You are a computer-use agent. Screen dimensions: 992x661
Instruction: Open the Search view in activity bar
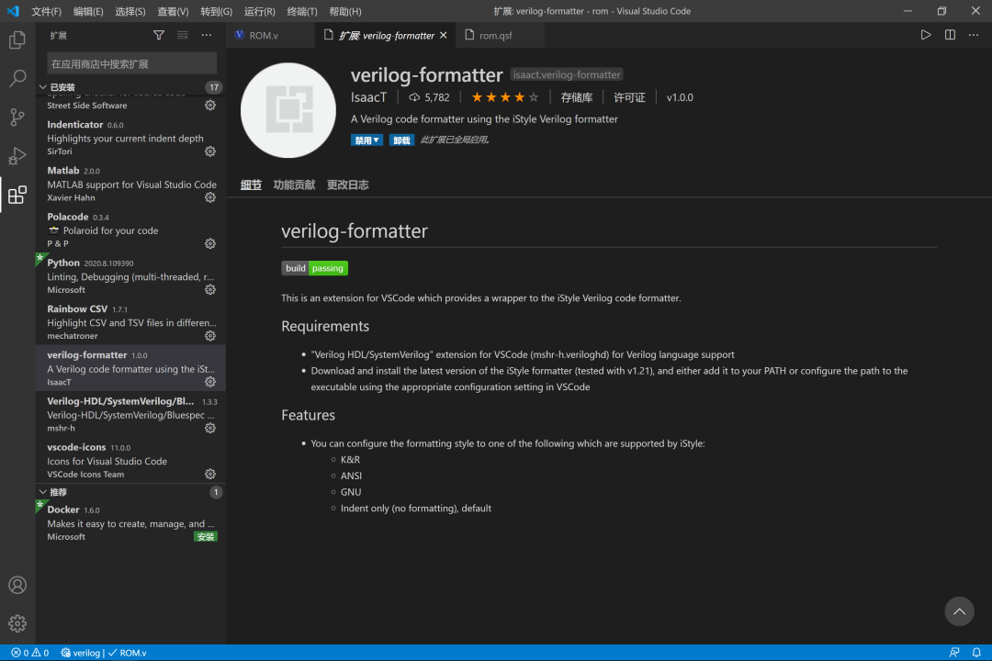coord(17,78)
